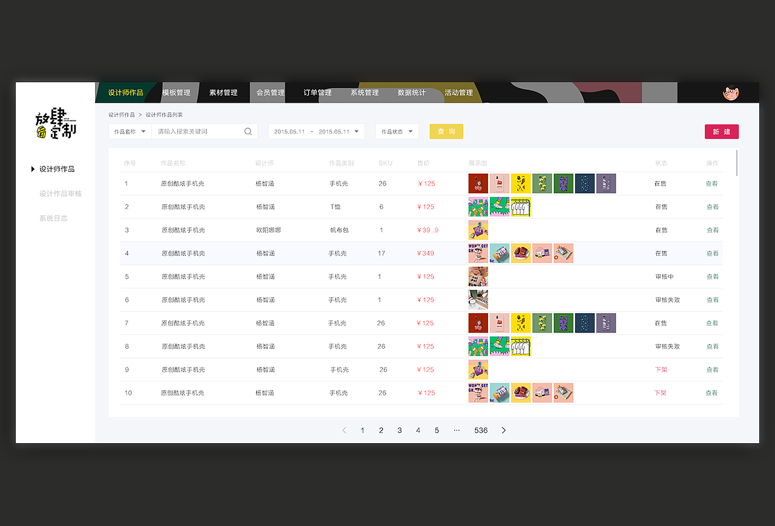Image resolution: width=775 pixels, height=526 pixels.
Task: Expand the 作品状态 status dropdown
Action: coord(397,131)
